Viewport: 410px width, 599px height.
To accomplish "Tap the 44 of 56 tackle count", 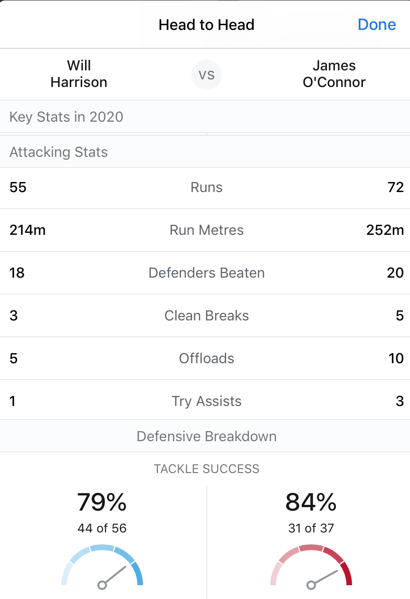I will coord(102,528).
